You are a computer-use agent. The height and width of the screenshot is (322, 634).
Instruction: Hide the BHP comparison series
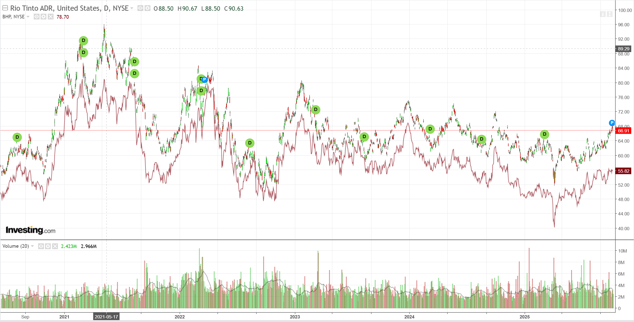[37, 17]
